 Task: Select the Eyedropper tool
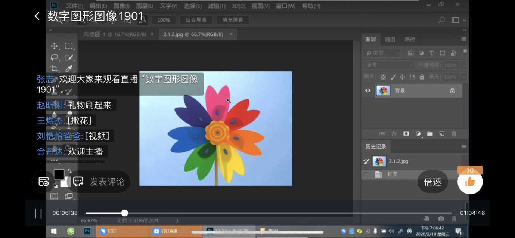[x=69, y=69]
